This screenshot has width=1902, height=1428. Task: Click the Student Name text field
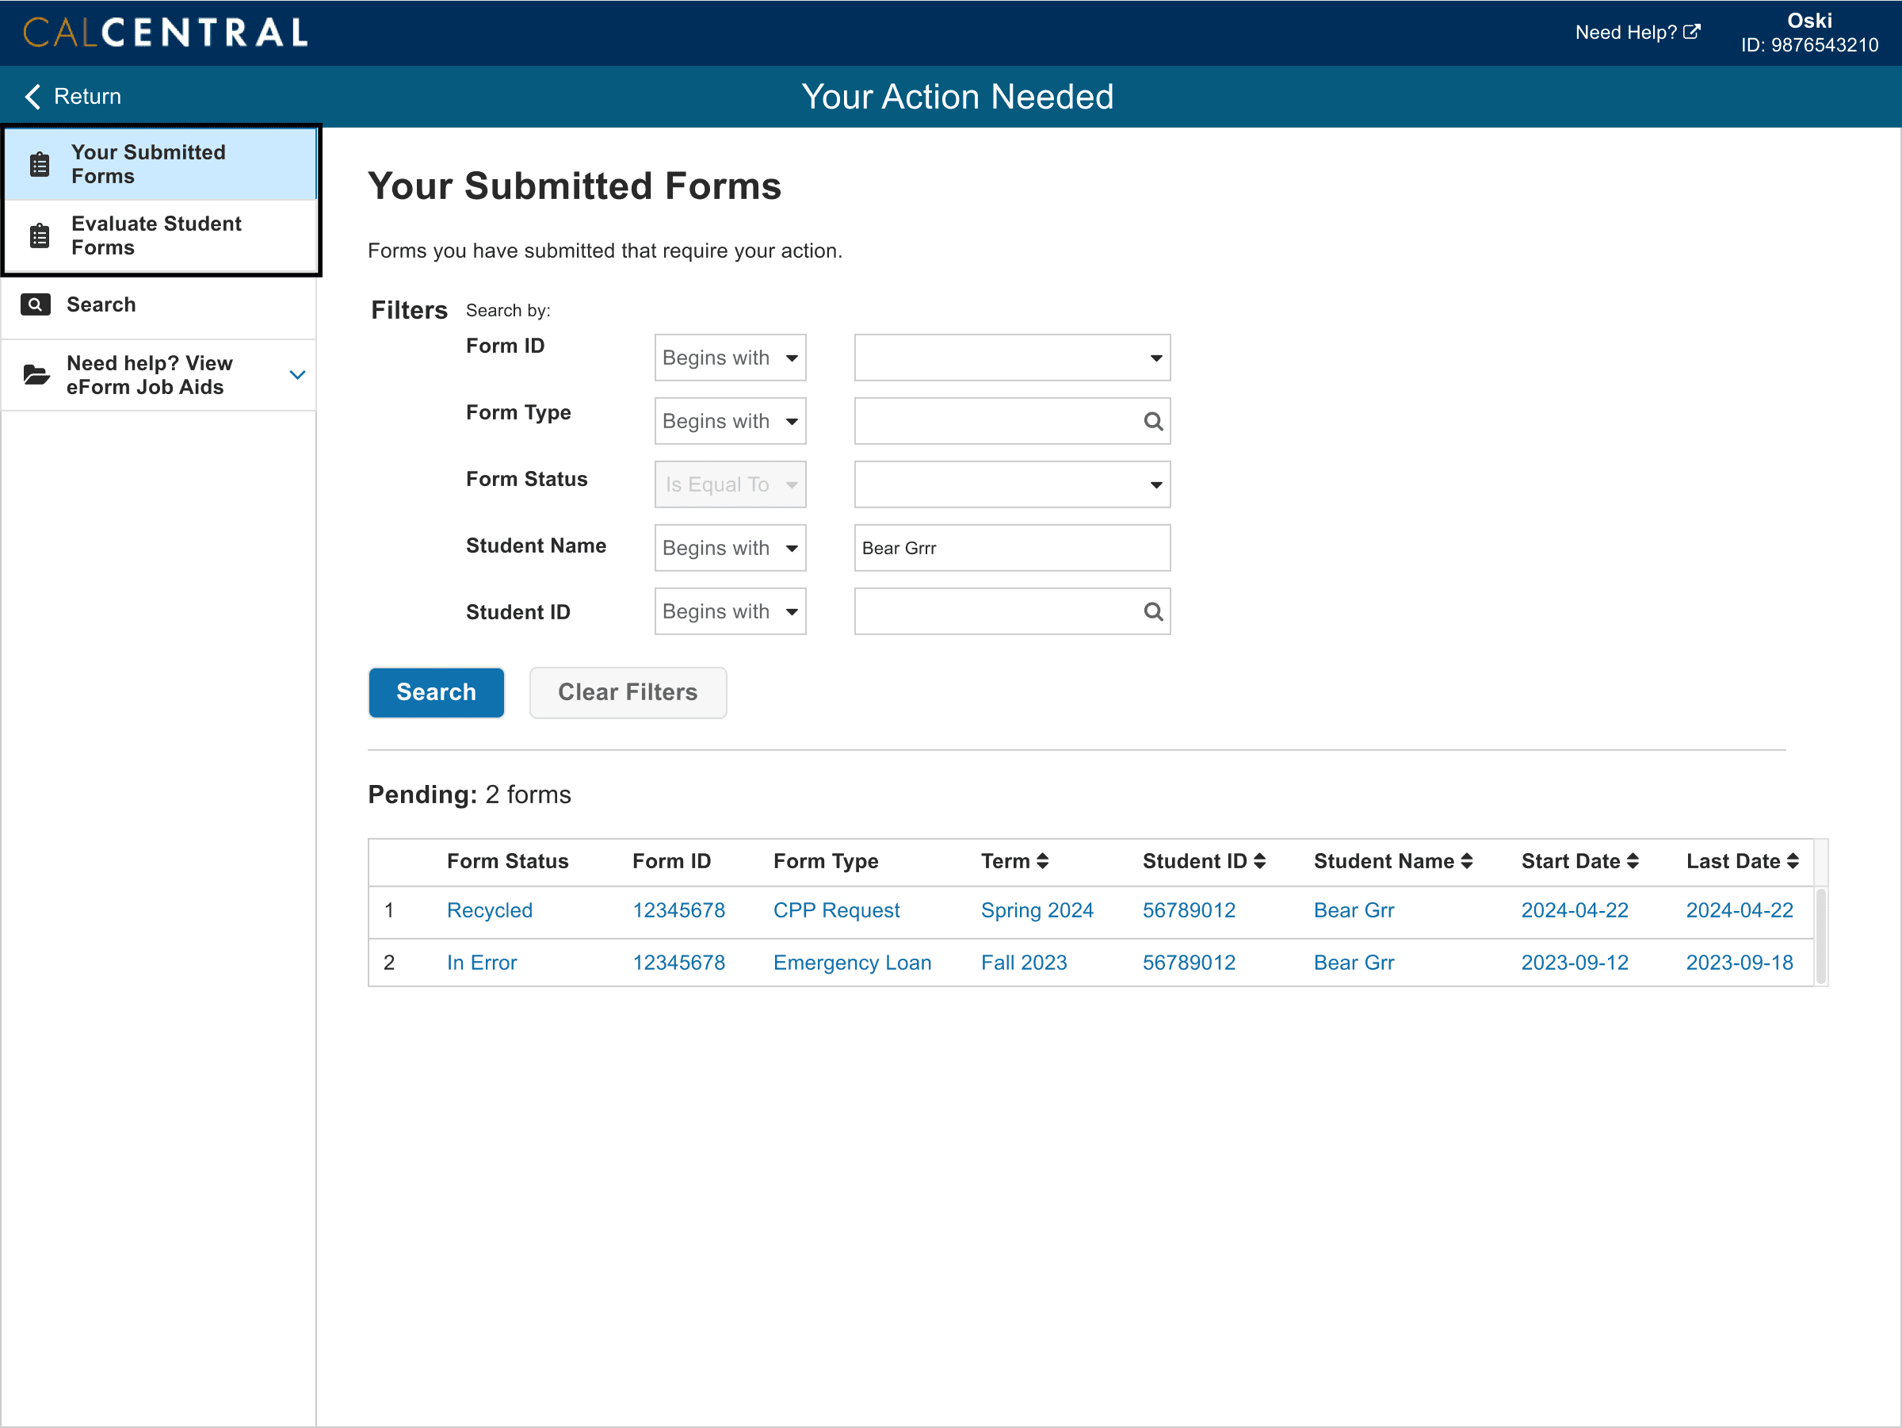(1012, 548)
